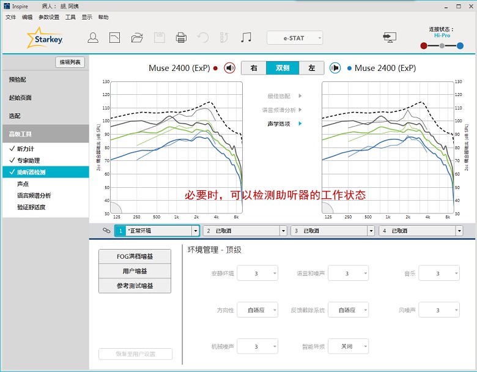The width and height of the screenshot is (477, 372).
Task: Click the 编辑列表 button
Action: tap(70, 62)
